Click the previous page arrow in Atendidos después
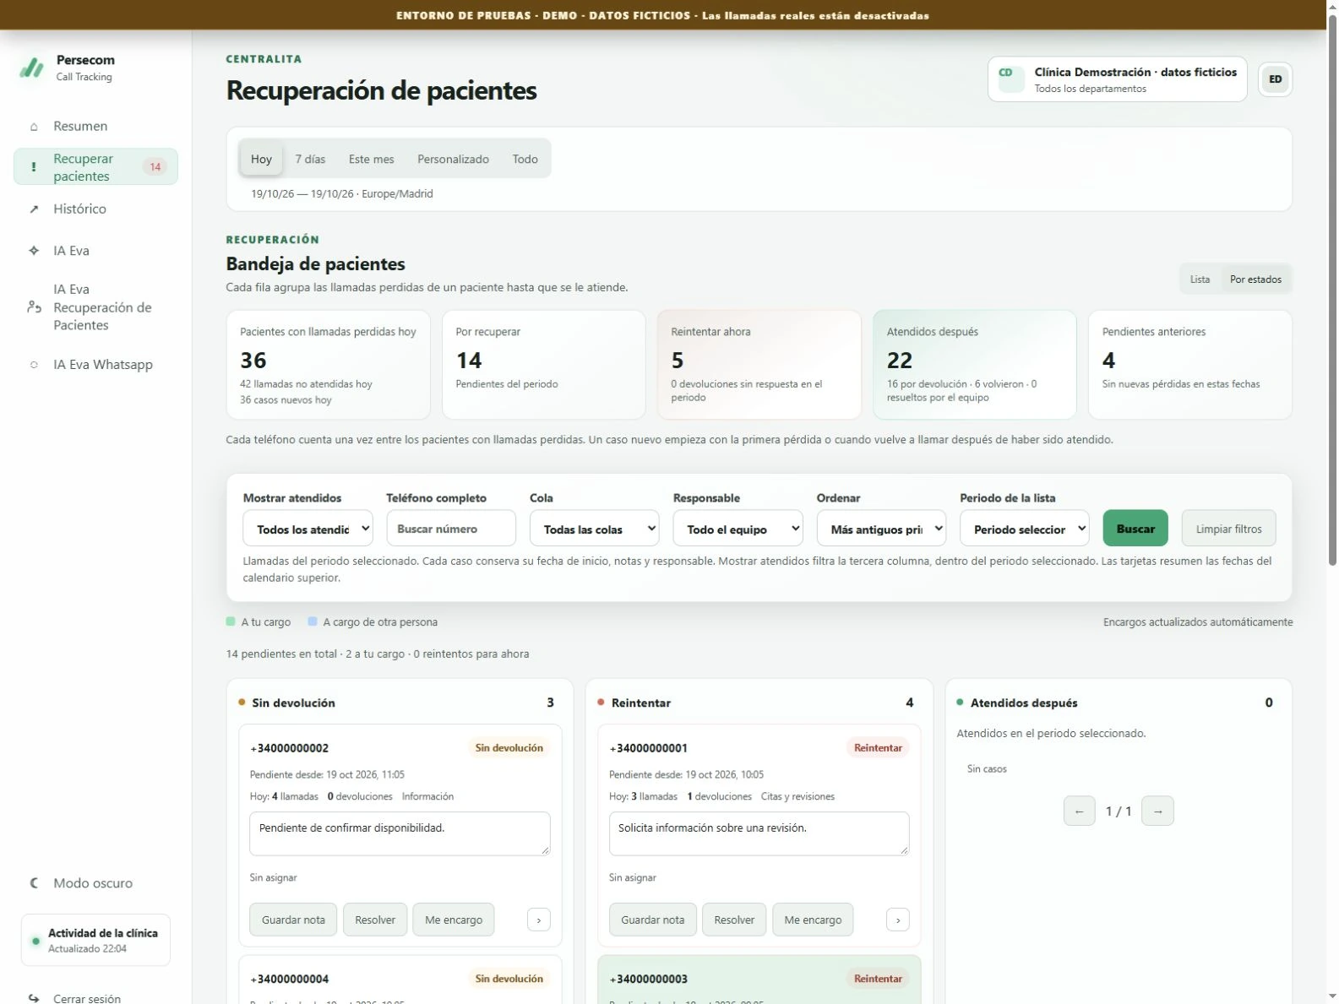 tap(1079, 811)
